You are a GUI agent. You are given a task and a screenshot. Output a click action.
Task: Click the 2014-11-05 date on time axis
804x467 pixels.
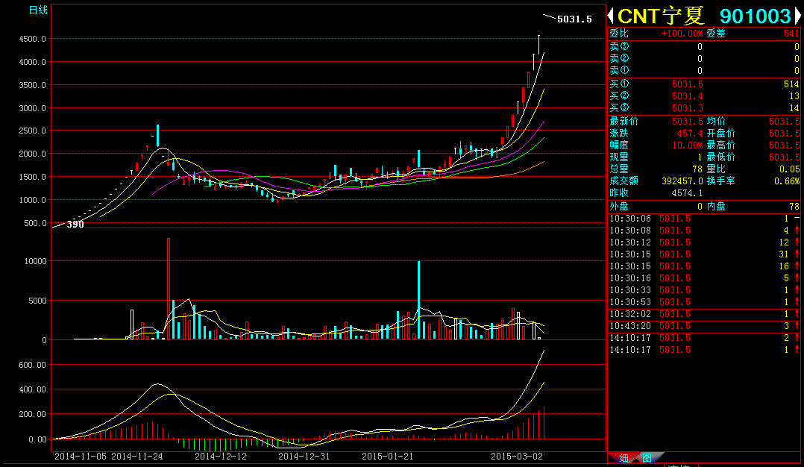pyautogui.click(x=81, y=457)
